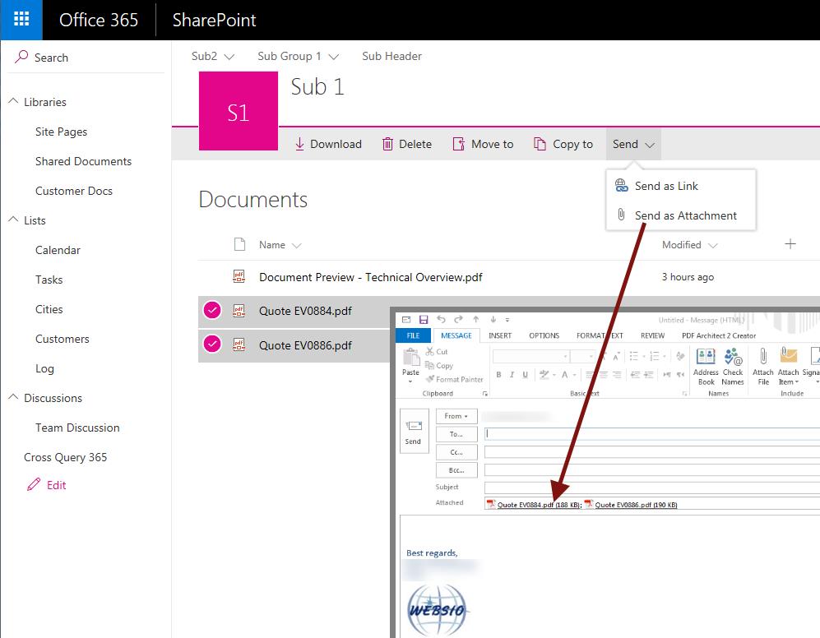Toggle Underline in the Outlook ribbon
The width and height of the screenshot is (820, 638).
[x=525, y=374]
